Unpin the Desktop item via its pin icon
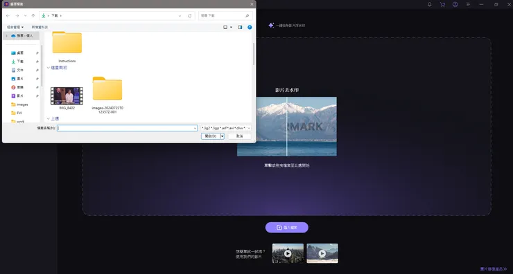513x274 pixels. click(x=37, y=53)
